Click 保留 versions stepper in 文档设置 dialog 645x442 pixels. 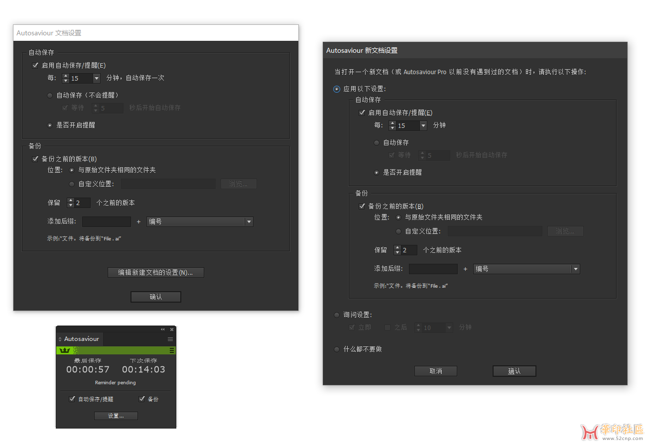click(x=71, y=203)
